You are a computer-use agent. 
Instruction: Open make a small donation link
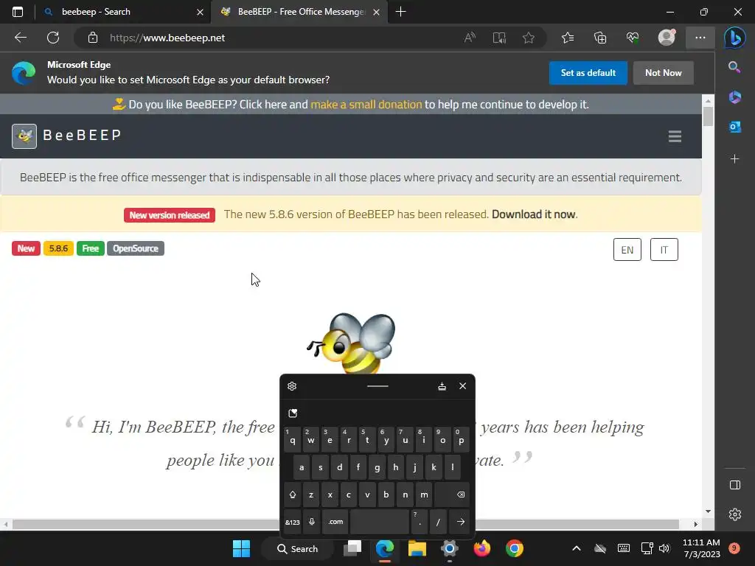point(366,105)
